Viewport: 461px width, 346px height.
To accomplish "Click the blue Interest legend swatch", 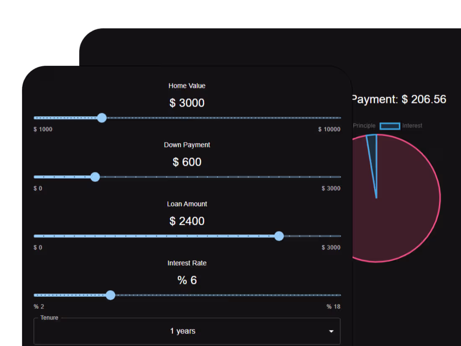I will coord(389,125).
